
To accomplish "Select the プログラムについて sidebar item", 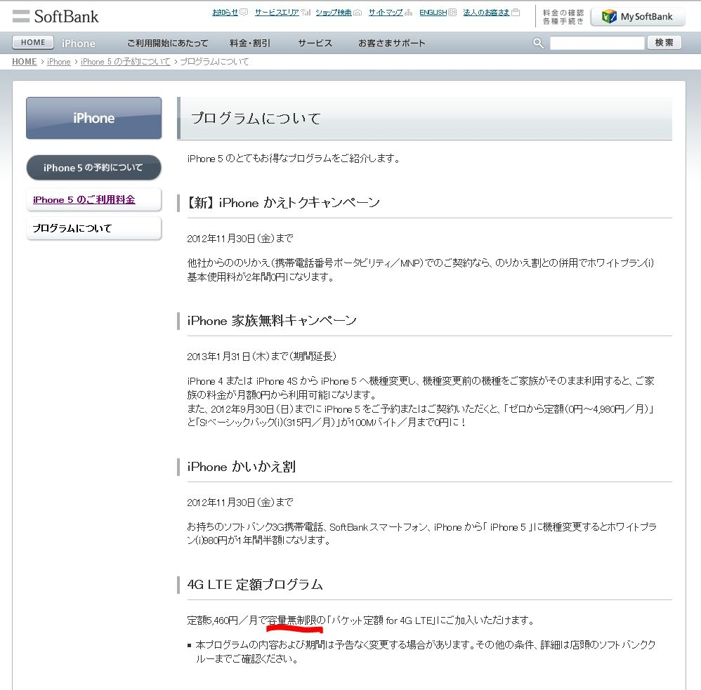I will point(94,228).
